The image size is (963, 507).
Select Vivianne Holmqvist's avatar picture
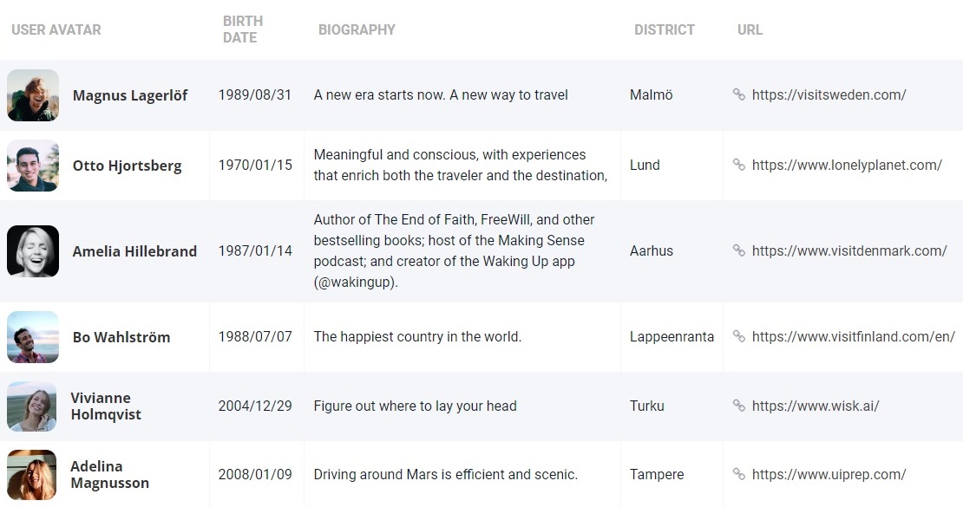click(32, 406)
